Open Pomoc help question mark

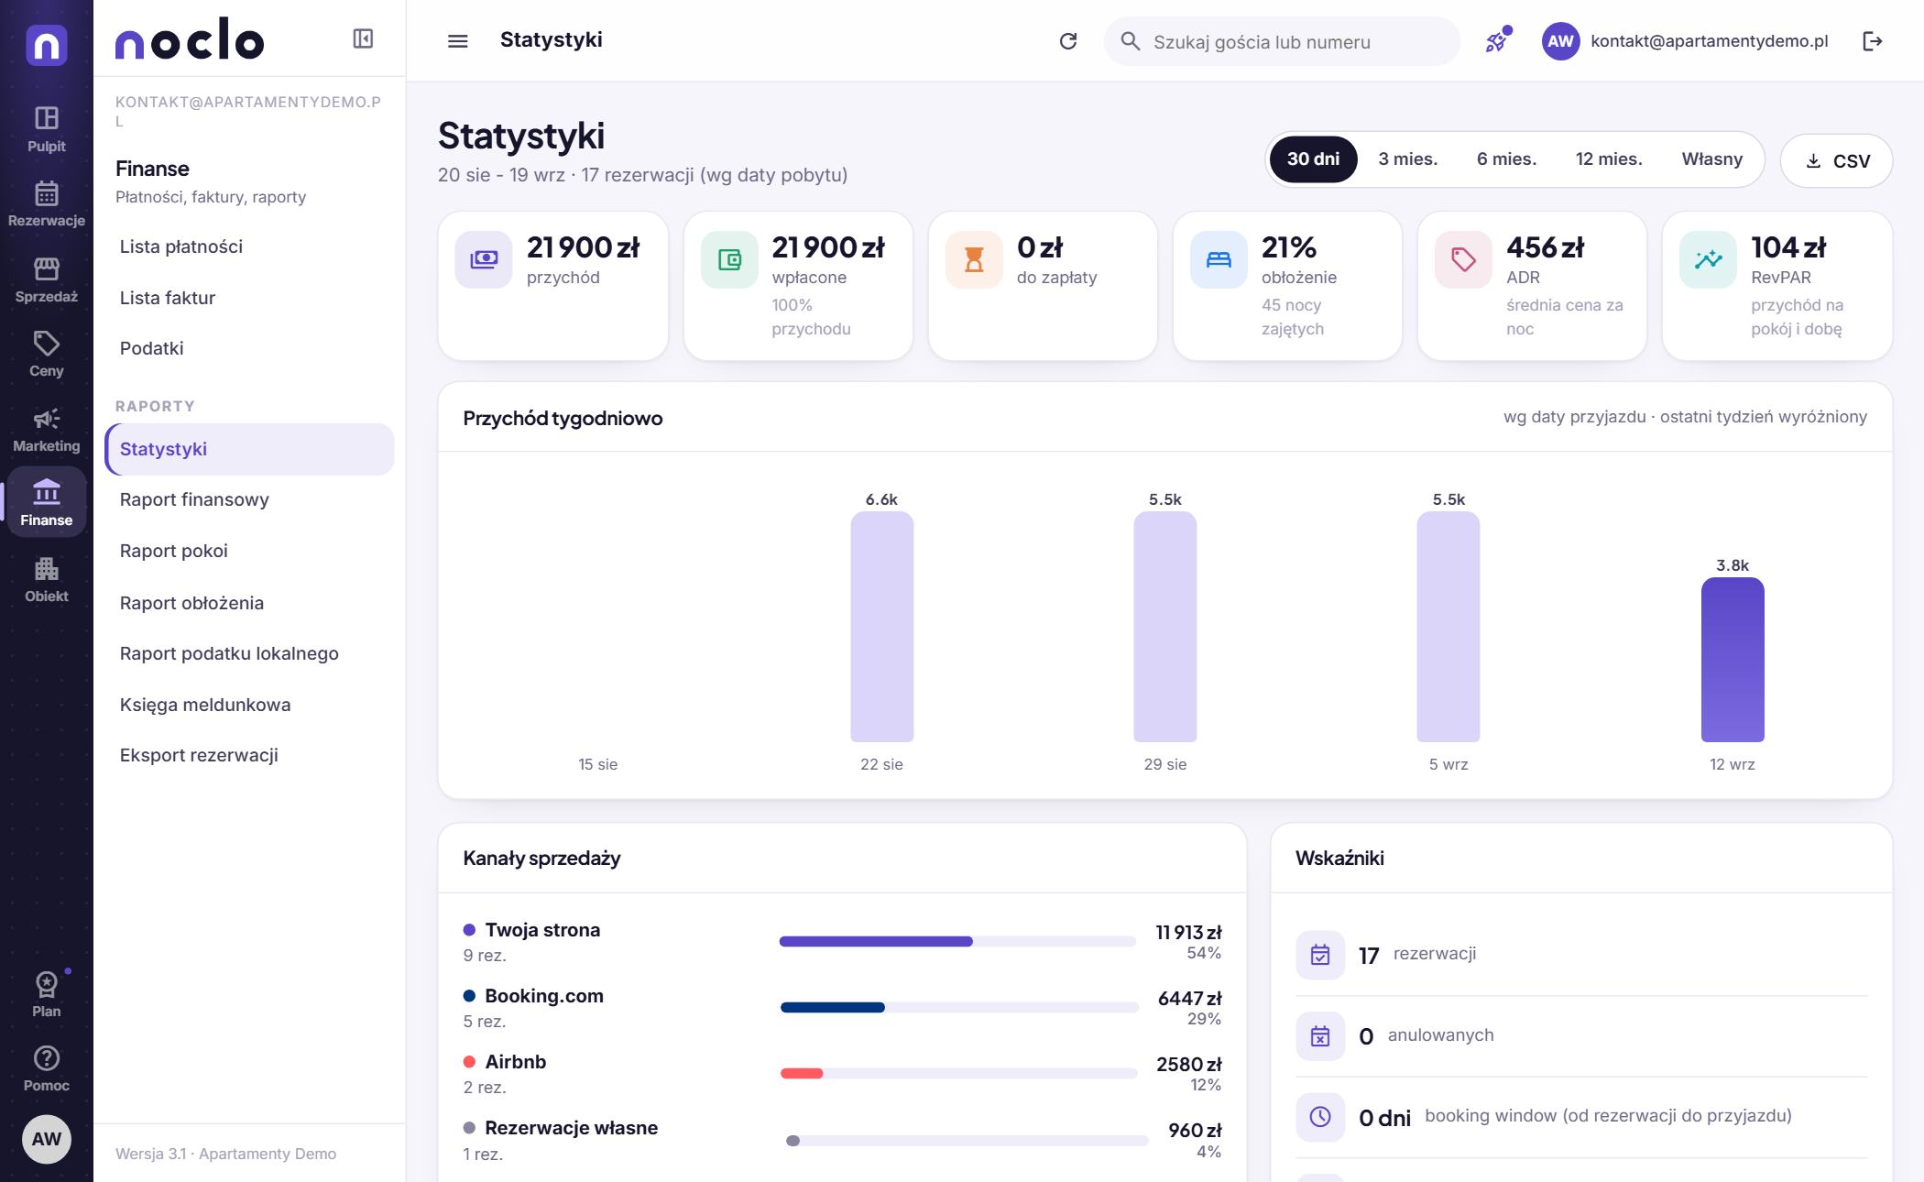pyautogui.click(x=46, y=1069)
